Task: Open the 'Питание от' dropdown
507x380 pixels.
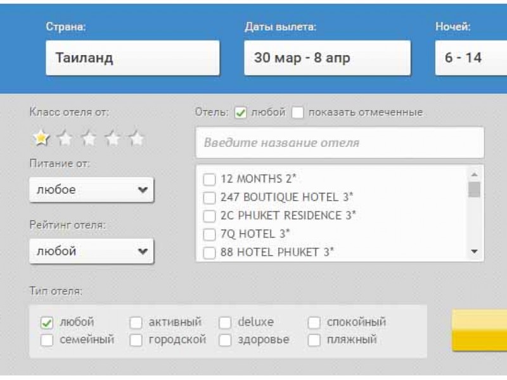Action: pos(91,189)
